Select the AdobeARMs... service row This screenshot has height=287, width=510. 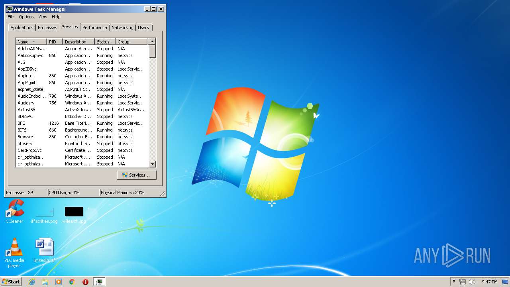82,49
